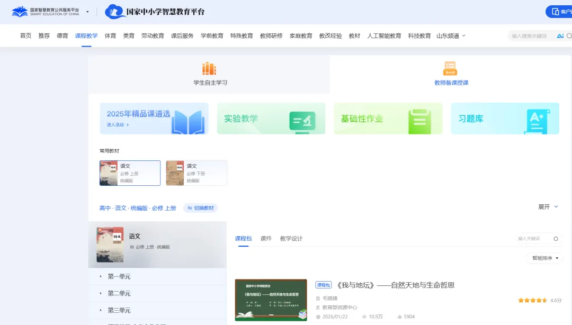Viewport: 572px width, 325px height.
Task: Click the 课程包 tag badge
Action: (x=323, y=285)
